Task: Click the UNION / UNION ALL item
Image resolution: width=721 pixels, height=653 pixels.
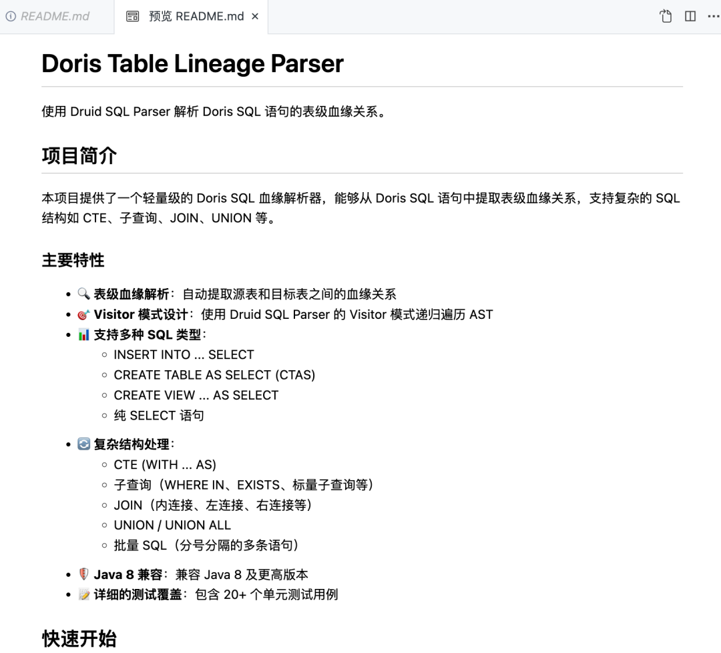Action: coord(172,525)
